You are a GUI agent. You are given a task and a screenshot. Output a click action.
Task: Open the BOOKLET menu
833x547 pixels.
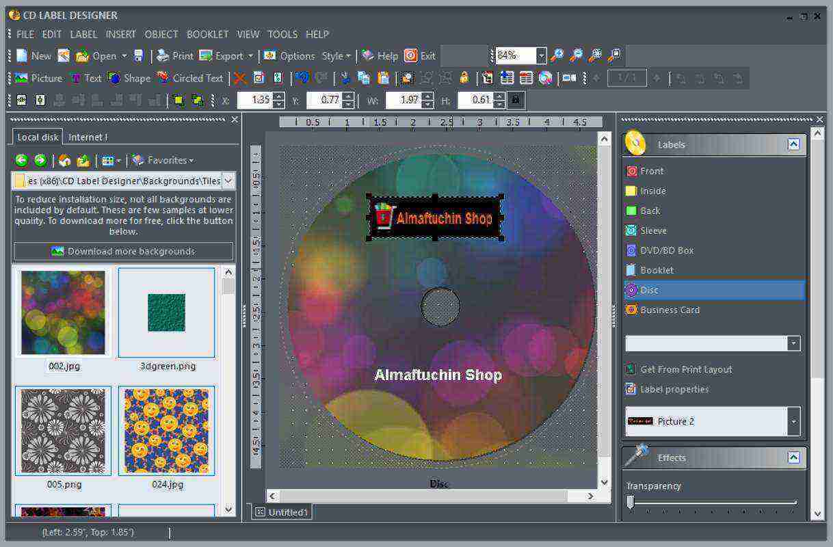coord(208,34)
